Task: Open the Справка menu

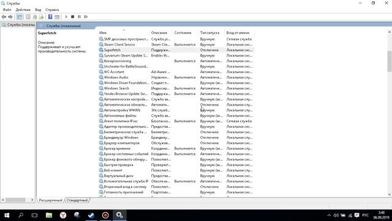Action: (52, 10)
